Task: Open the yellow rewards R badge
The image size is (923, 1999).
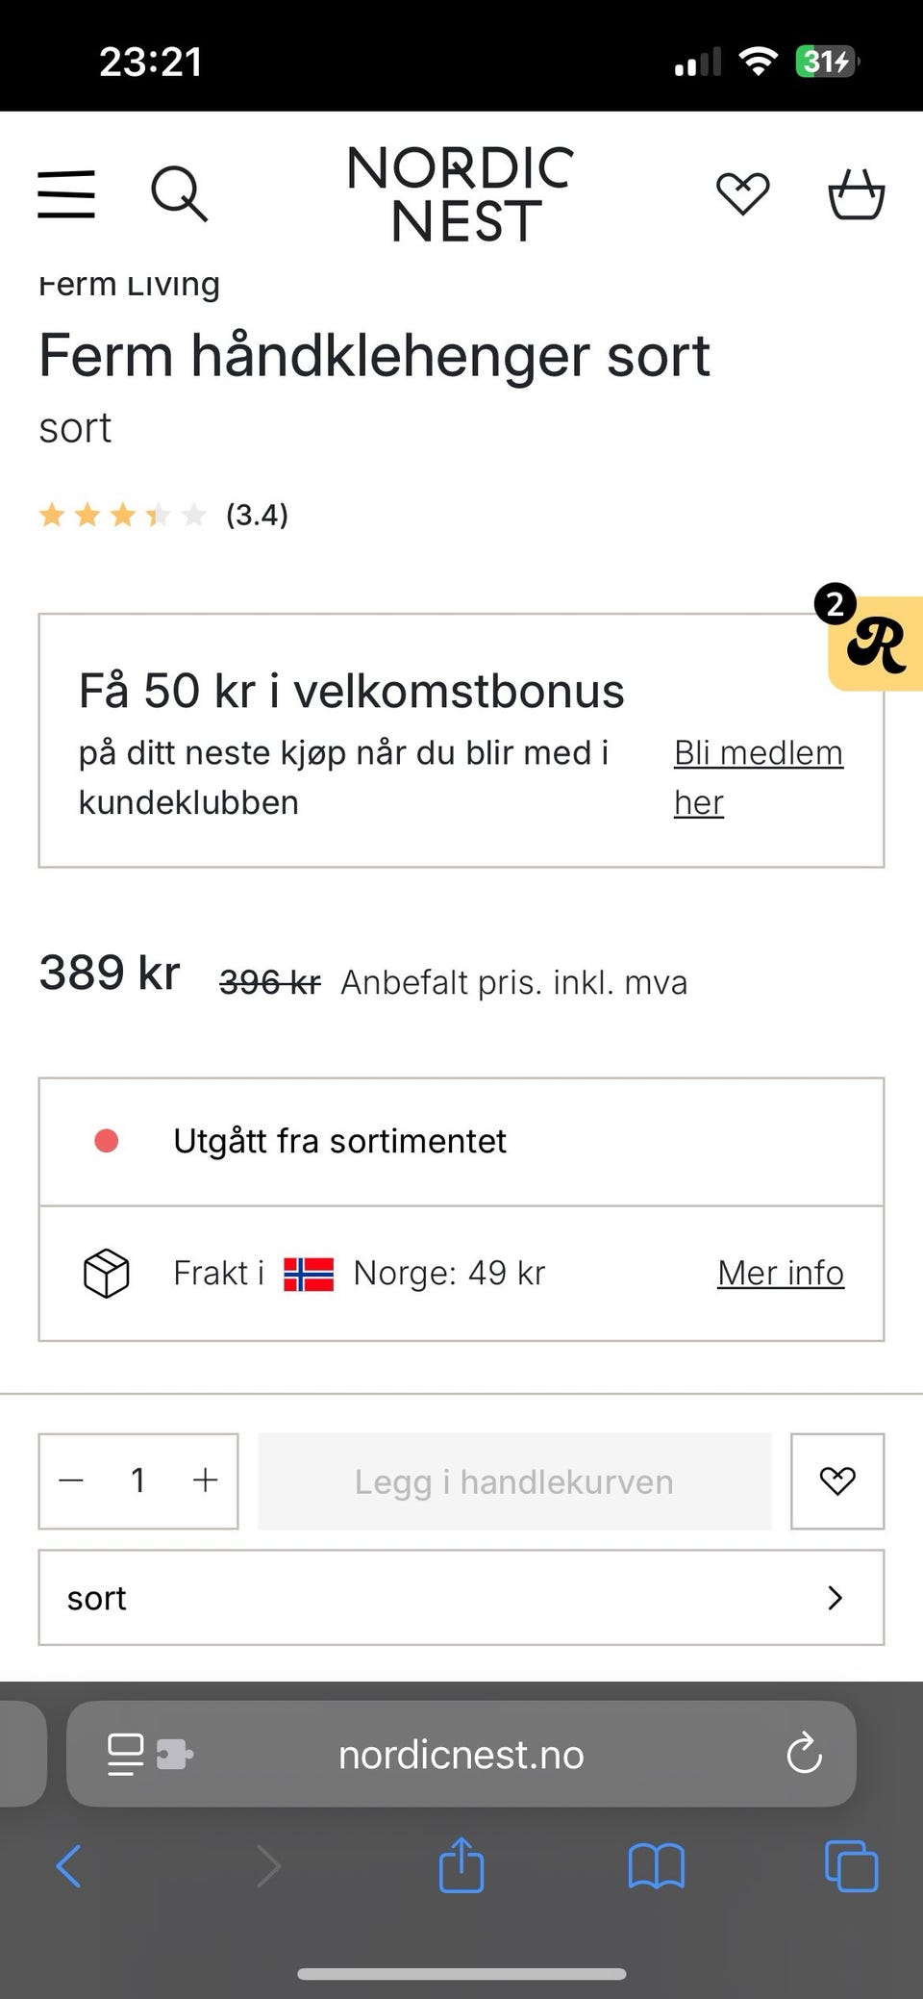Action: 875,643
